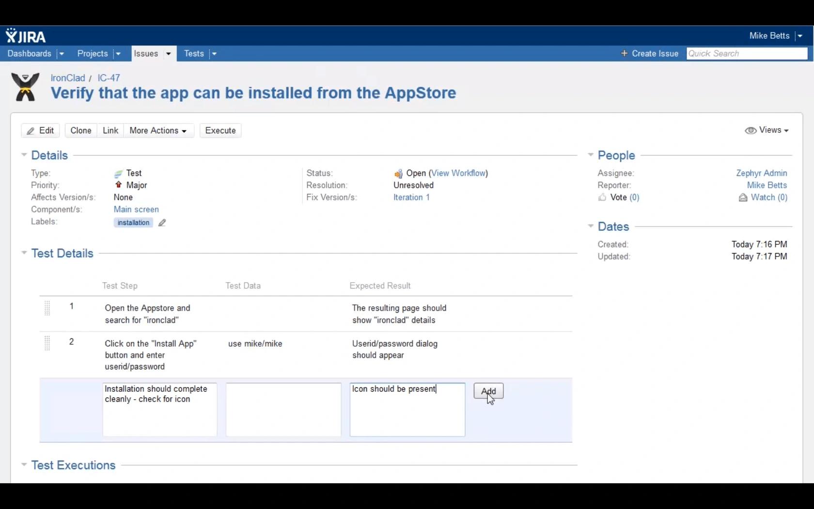Click the issue title 'Verify that the app...'
814x509 pixels.
tap(253, 93)
